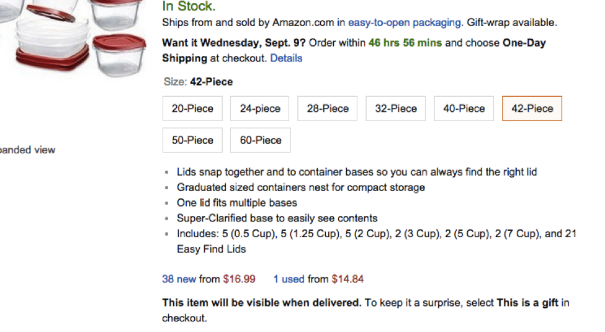Choose the 24-piece size option
This screenshot has height=332, width=605.
coord(259,109)
